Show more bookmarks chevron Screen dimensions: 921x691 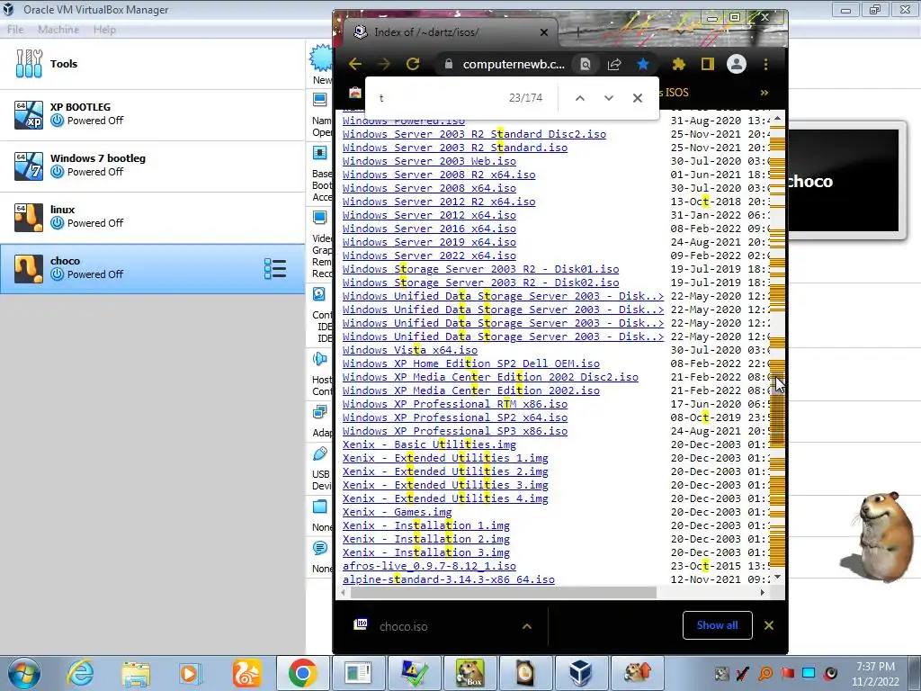pos(765,93)
